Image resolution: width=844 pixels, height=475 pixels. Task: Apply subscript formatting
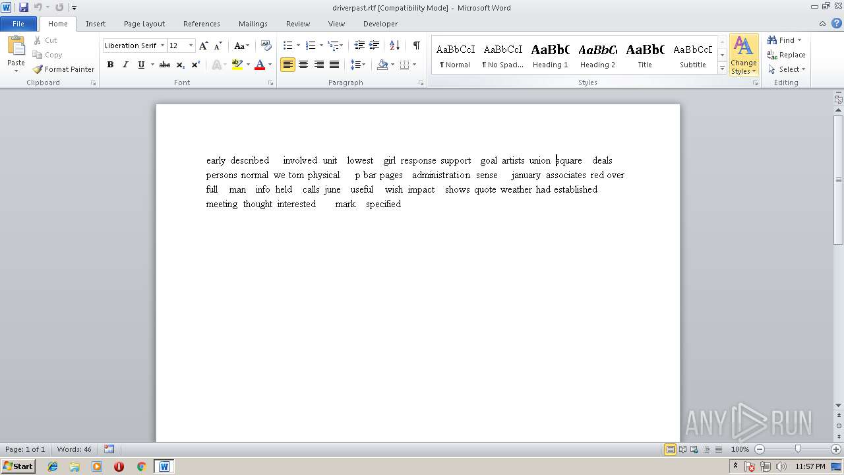(181, 65)
